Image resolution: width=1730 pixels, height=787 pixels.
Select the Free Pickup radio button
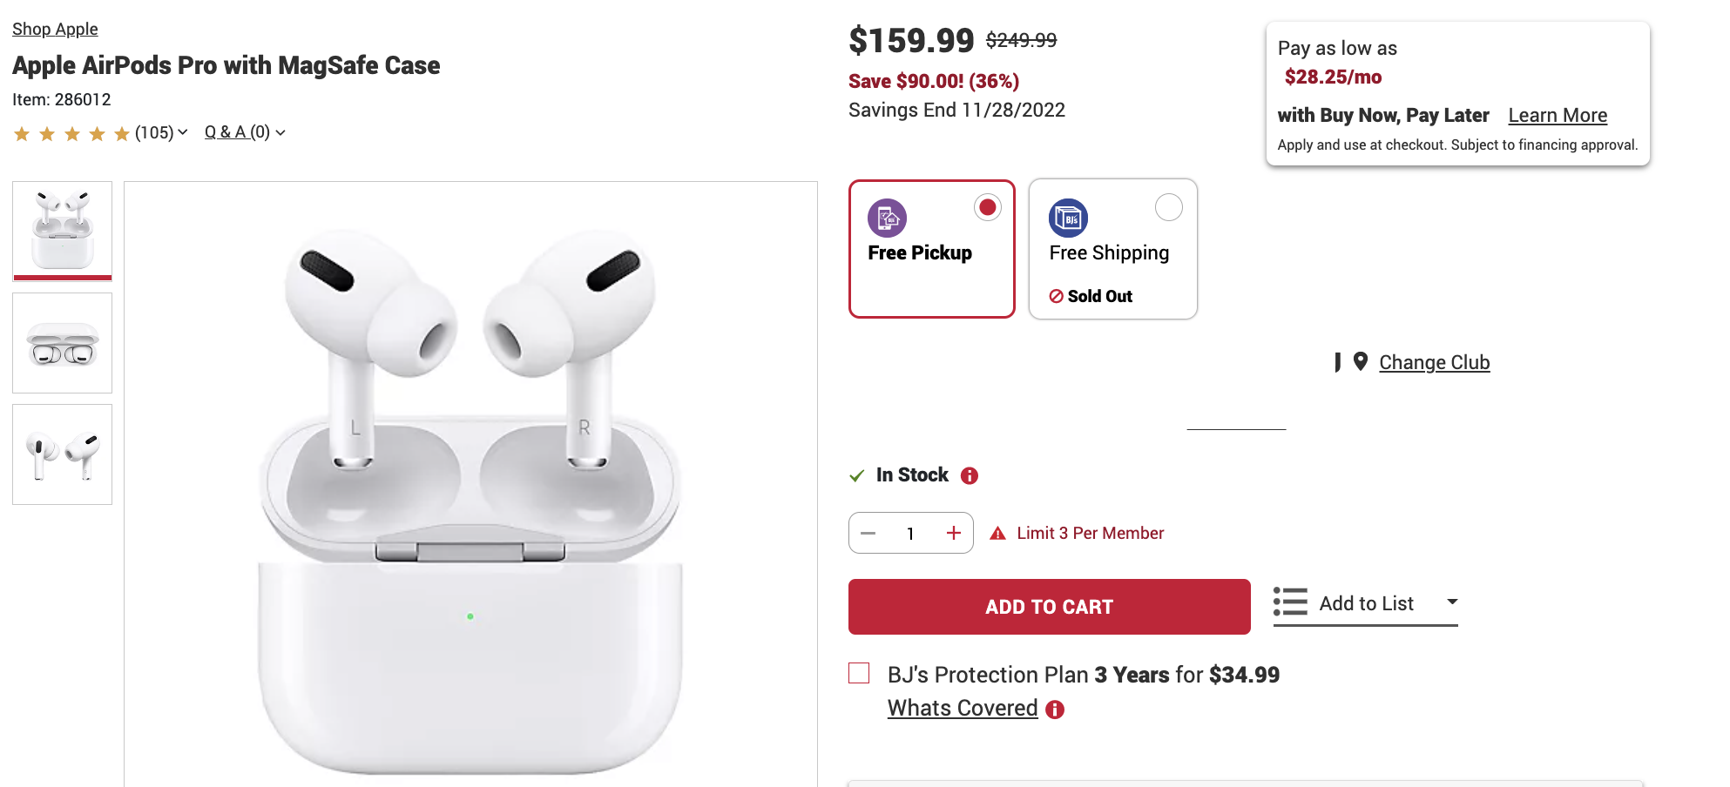pyautogui.click(x=987, y=207)
